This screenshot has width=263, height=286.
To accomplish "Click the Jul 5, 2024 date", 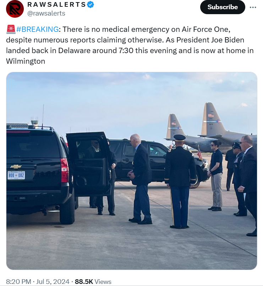I will (53, 282).
